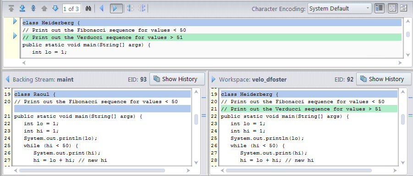This screenshot has height=176, width=413.
Task: Click the difference counter field 1 of 3
Action: [x=72, y=9]
